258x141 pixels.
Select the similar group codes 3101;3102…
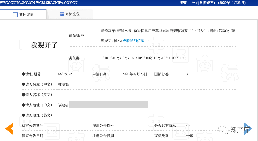143,58
